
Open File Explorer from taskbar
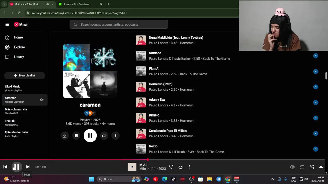click(210, 179)
